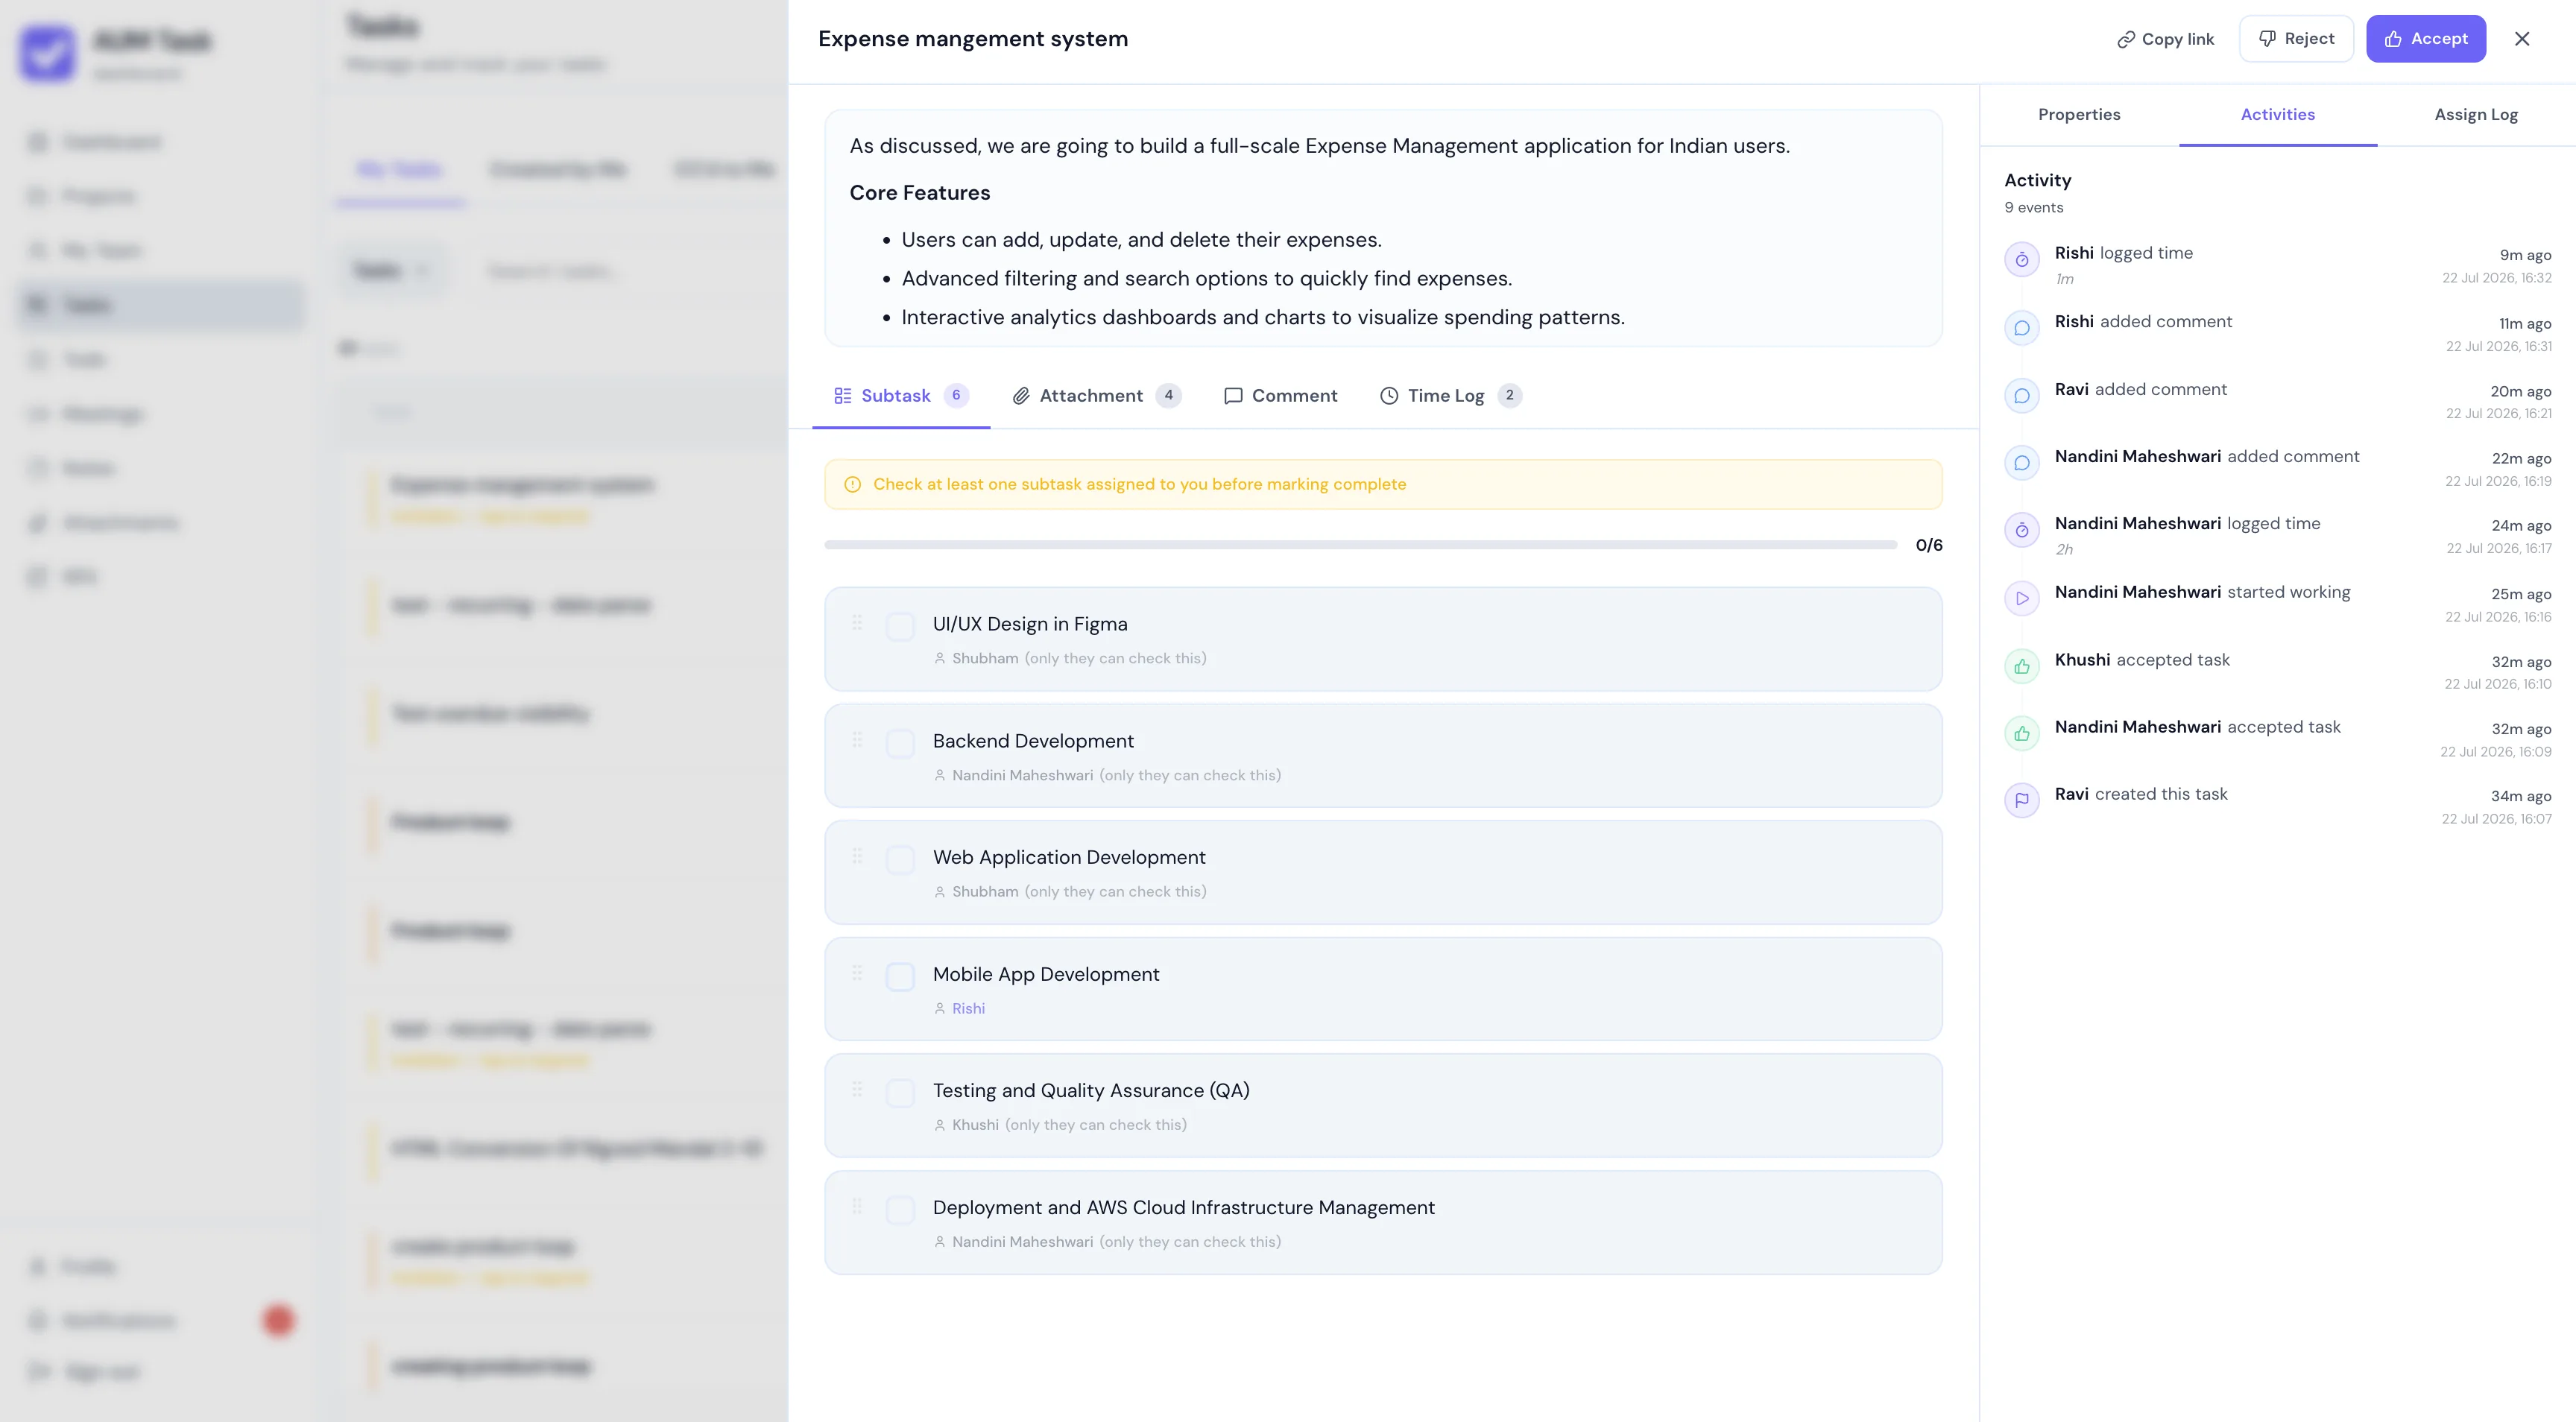Reject the Expense management task
2576x1422 pixels.
2296,39
